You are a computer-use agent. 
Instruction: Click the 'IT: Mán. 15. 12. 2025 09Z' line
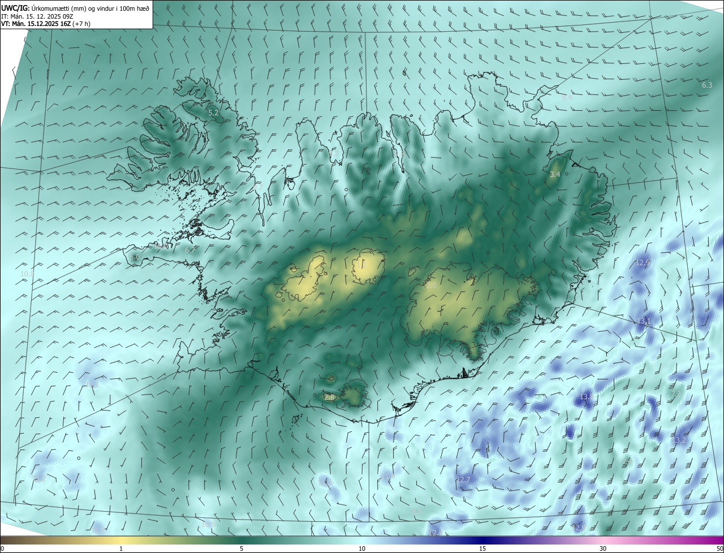coord(37,16)
